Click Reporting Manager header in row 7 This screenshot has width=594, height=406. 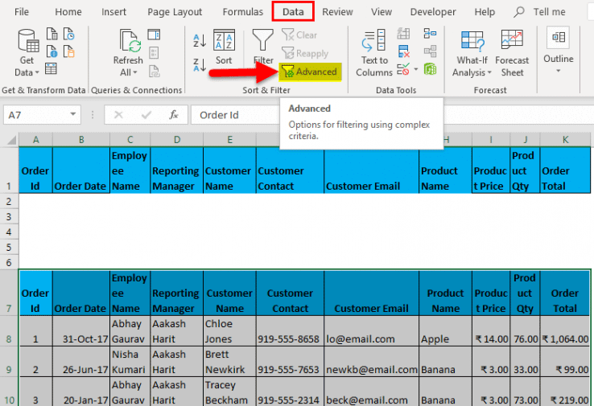(x=176, y=293)
